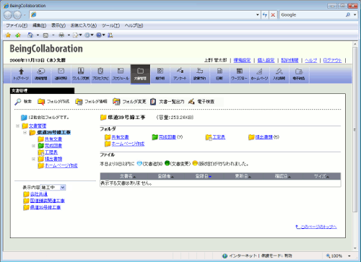Screen dimensions: 361x262
Task: Open the ホームページ navigation icon
Action: point(259,74)
